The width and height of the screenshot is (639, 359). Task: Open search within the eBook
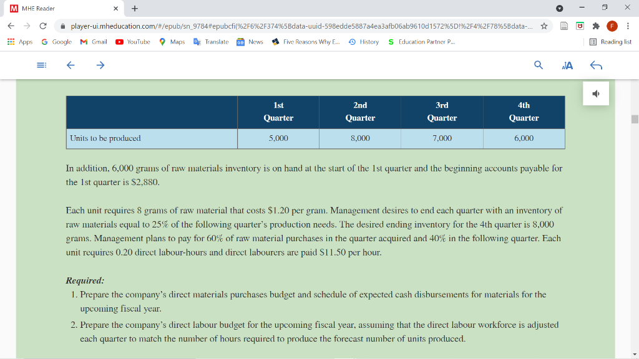(538, 65)
